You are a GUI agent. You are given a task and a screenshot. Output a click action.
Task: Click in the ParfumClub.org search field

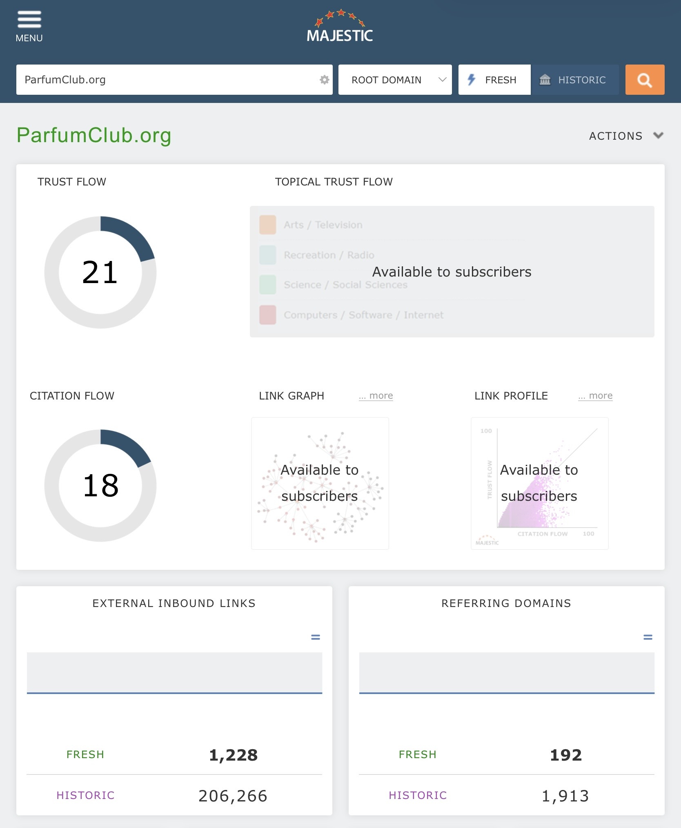[x=167, y=80]
